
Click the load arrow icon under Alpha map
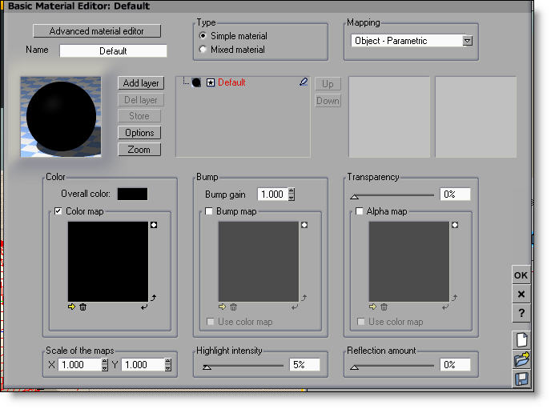pyautogui.click(x=372, y=307)
